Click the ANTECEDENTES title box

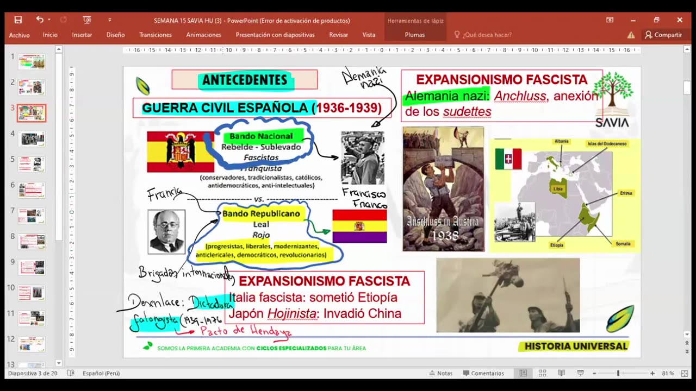pos(245,80)
